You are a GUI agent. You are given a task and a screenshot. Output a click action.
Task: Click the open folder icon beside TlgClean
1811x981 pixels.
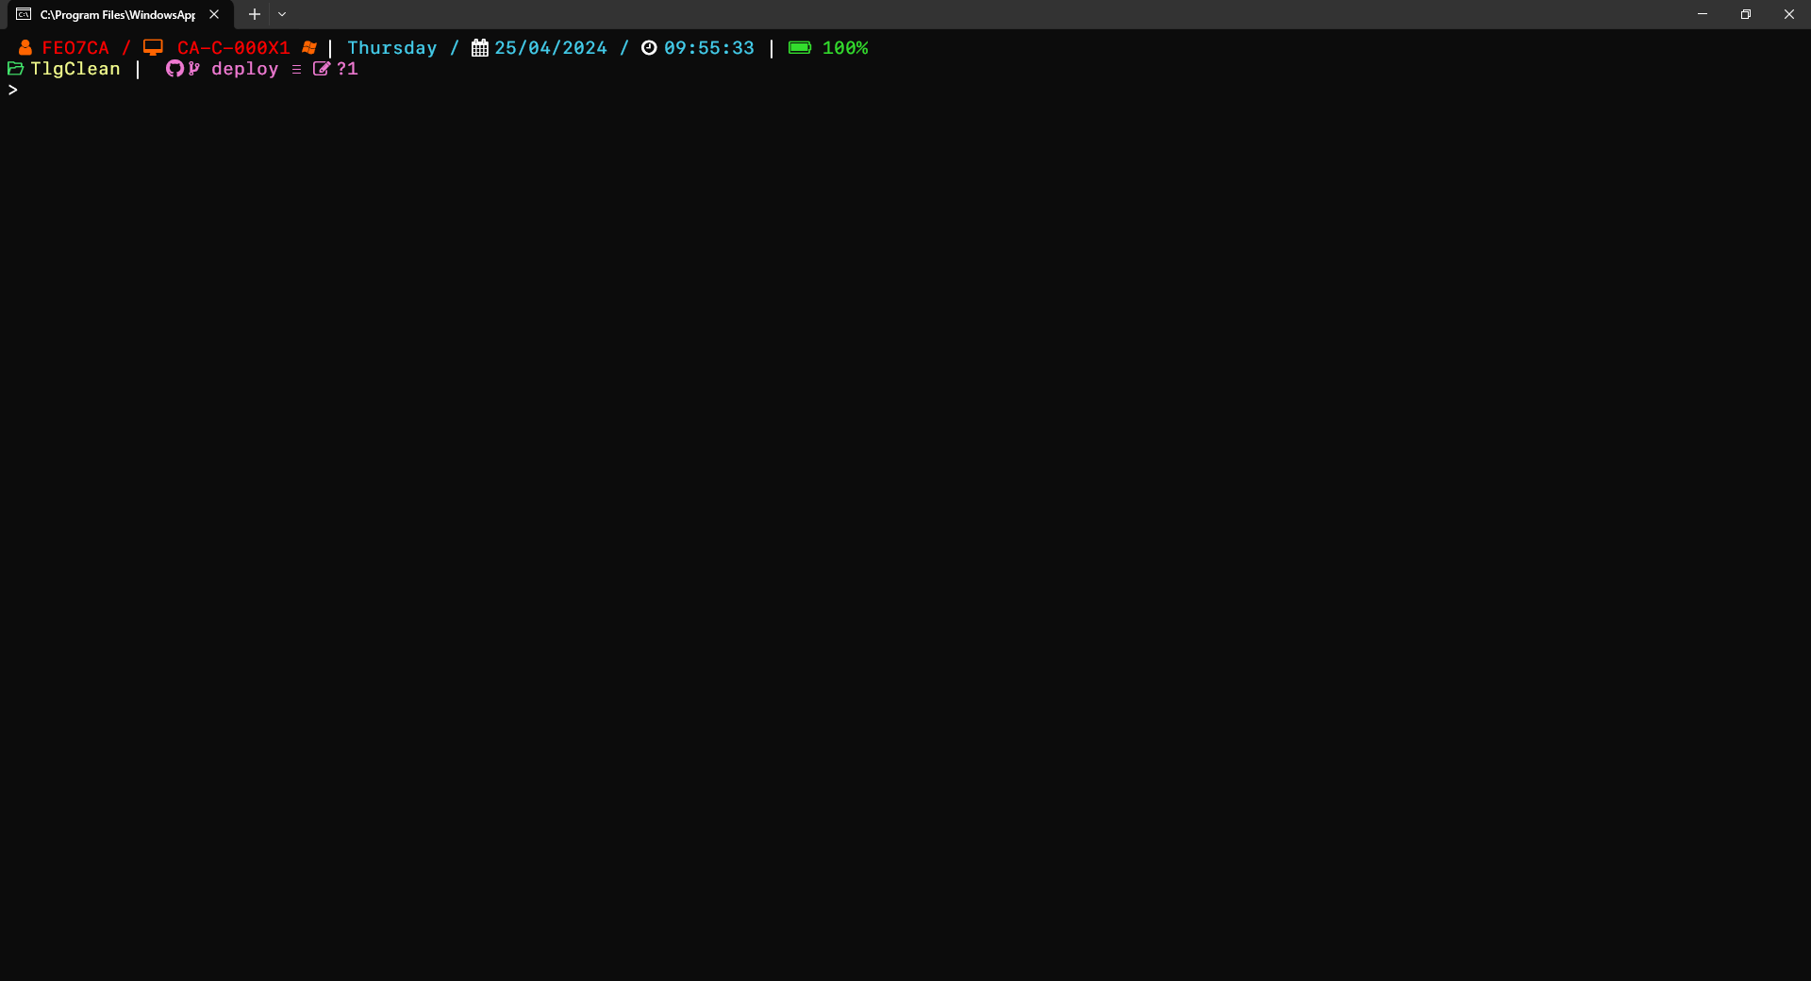click(x=15, y=69)
